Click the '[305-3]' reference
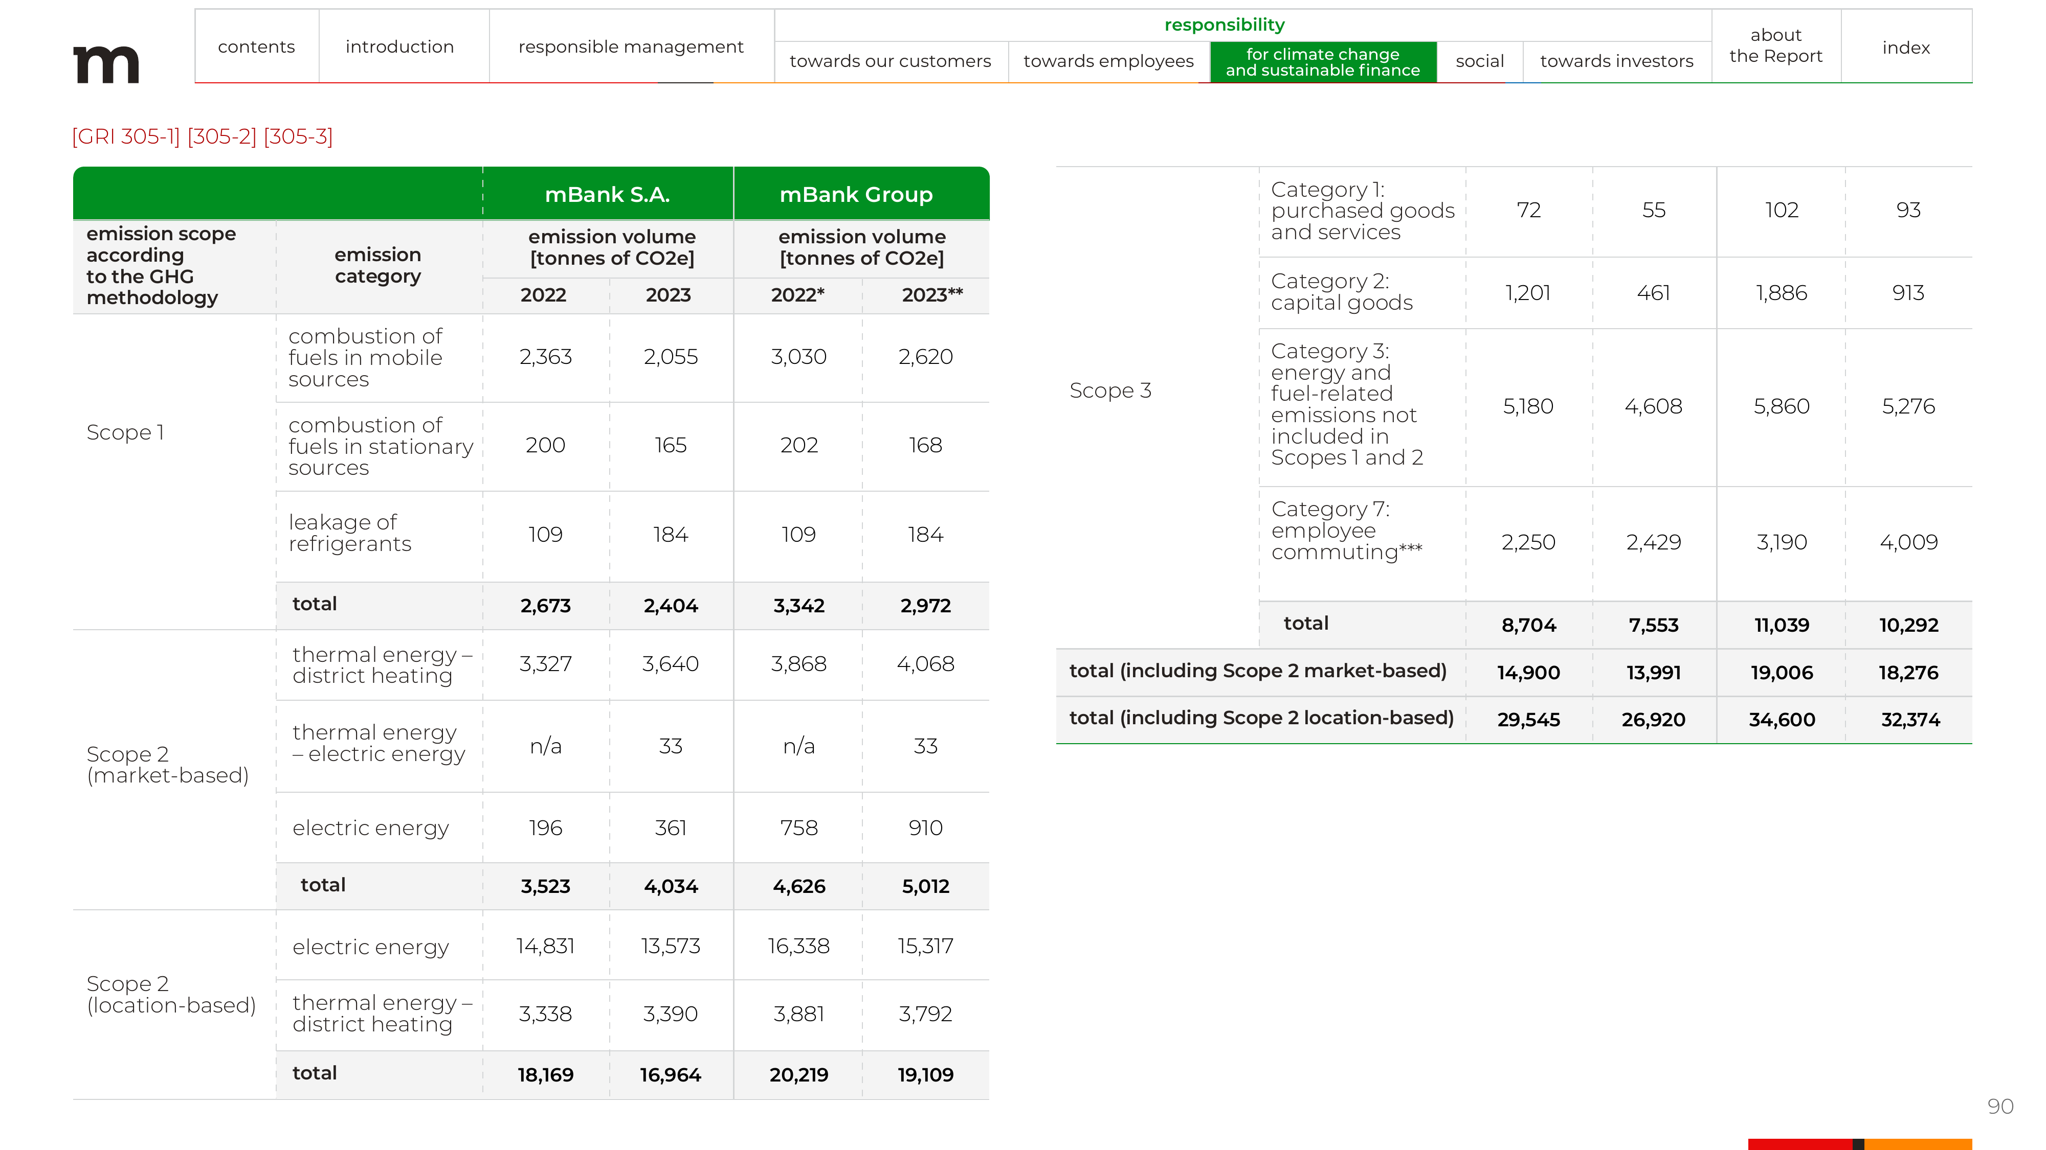Viewport: 2046px width, 1150px height. point(298,136)
